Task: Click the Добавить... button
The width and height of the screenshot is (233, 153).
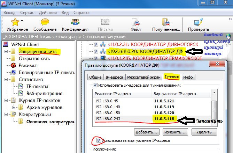Action: point(147,132)
